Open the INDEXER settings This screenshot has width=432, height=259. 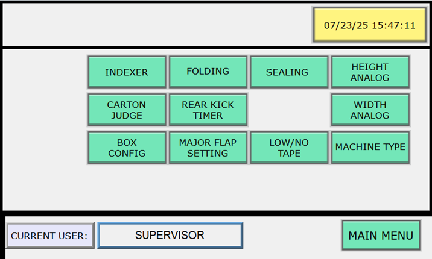pos(127,72)
